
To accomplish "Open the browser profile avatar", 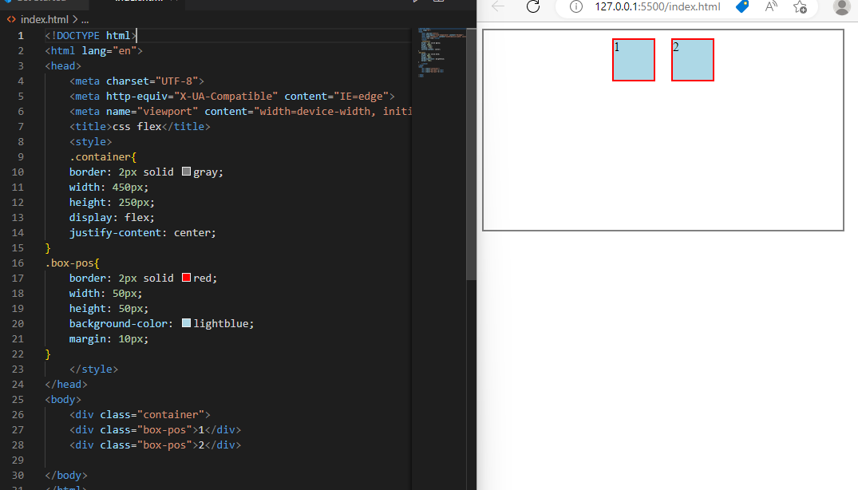I will tap(841, 6).
